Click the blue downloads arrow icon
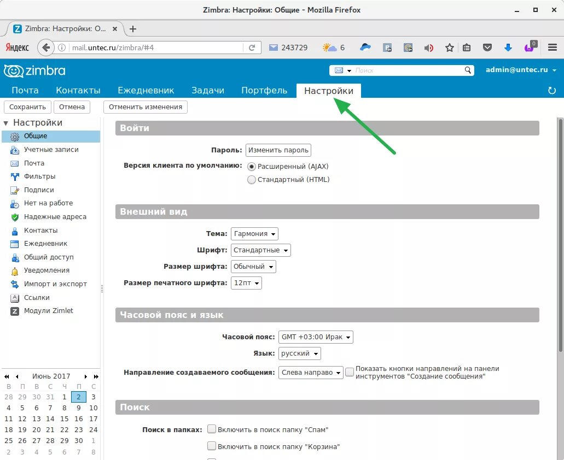Image resolution: width=564 pixels, height=460 pixels. click(508, 48)
